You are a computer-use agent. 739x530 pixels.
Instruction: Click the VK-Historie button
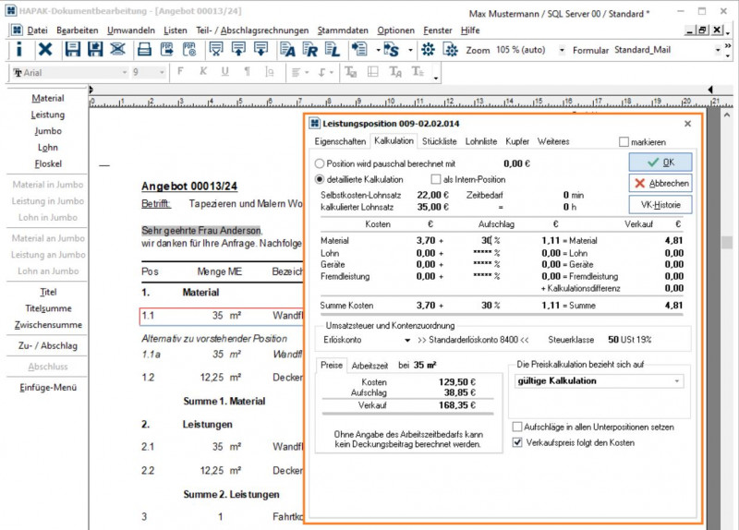(660, 205)
